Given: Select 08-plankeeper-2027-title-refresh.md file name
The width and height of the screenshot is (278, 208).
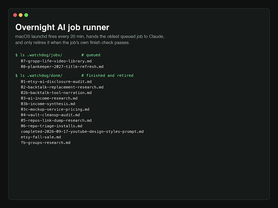Looking at the screenshot, I should point(62,67).
